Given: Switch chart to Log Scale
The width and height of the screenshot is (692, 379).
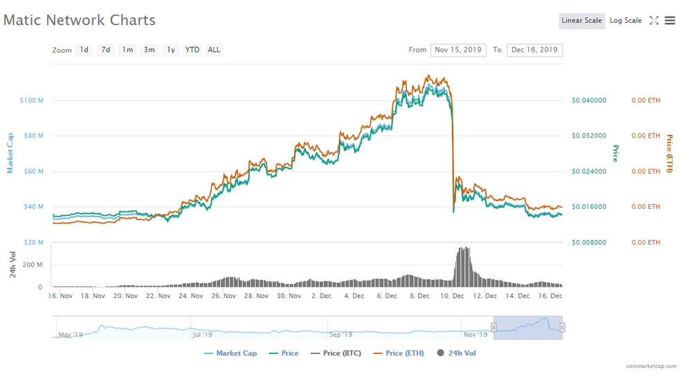Looking at the screenshot, I should 626,21.
